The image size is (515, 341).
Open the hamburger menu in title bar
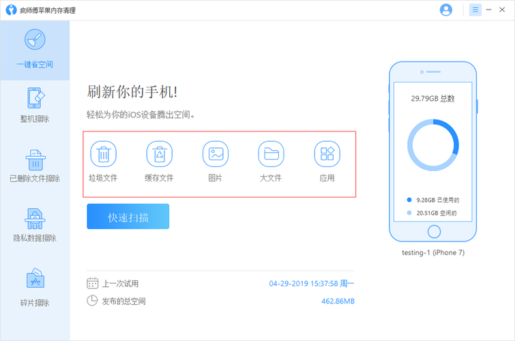click(475, 10)
